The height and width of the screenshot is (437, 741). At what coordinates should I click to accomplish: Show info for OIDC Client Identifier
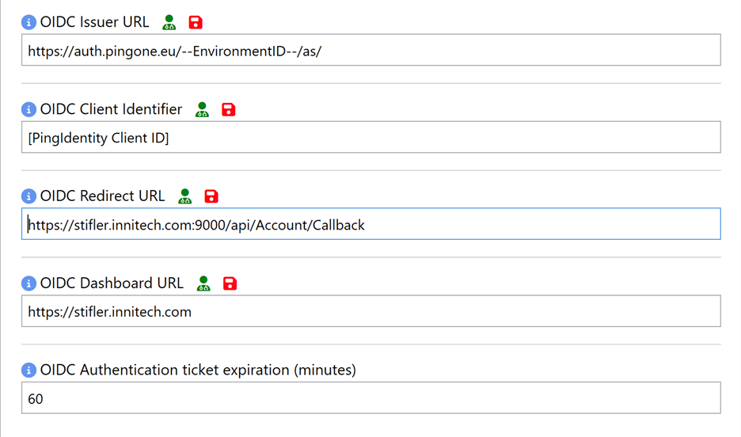(28, 109)
